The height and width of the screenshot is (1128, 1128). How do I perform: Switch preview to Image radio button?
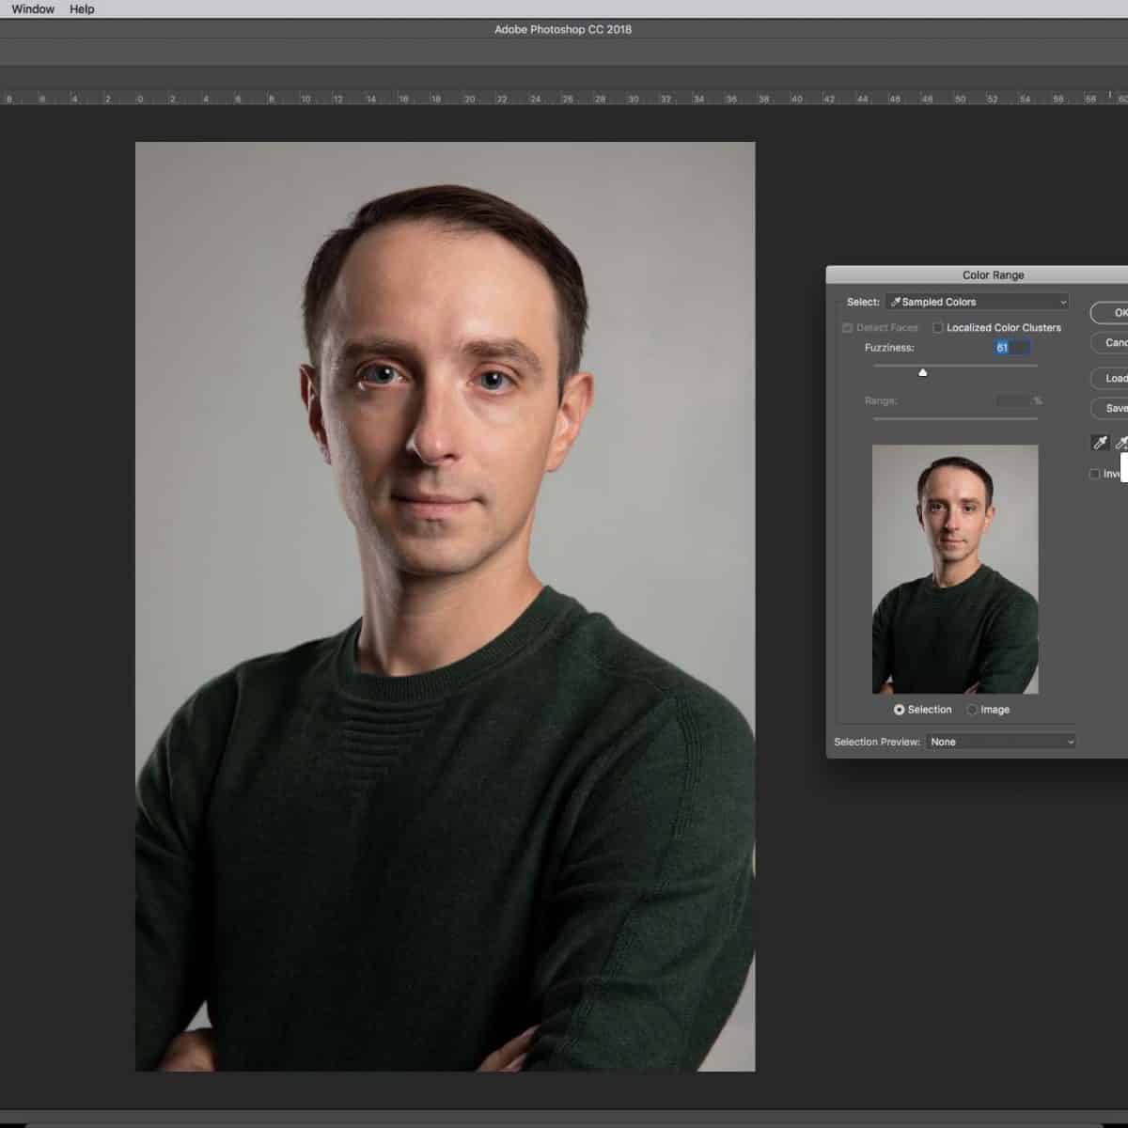click(x=973, y=710)
